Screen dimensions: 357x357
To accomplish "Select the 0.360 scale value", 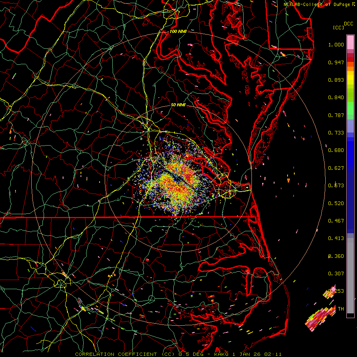I will [336, 256].
